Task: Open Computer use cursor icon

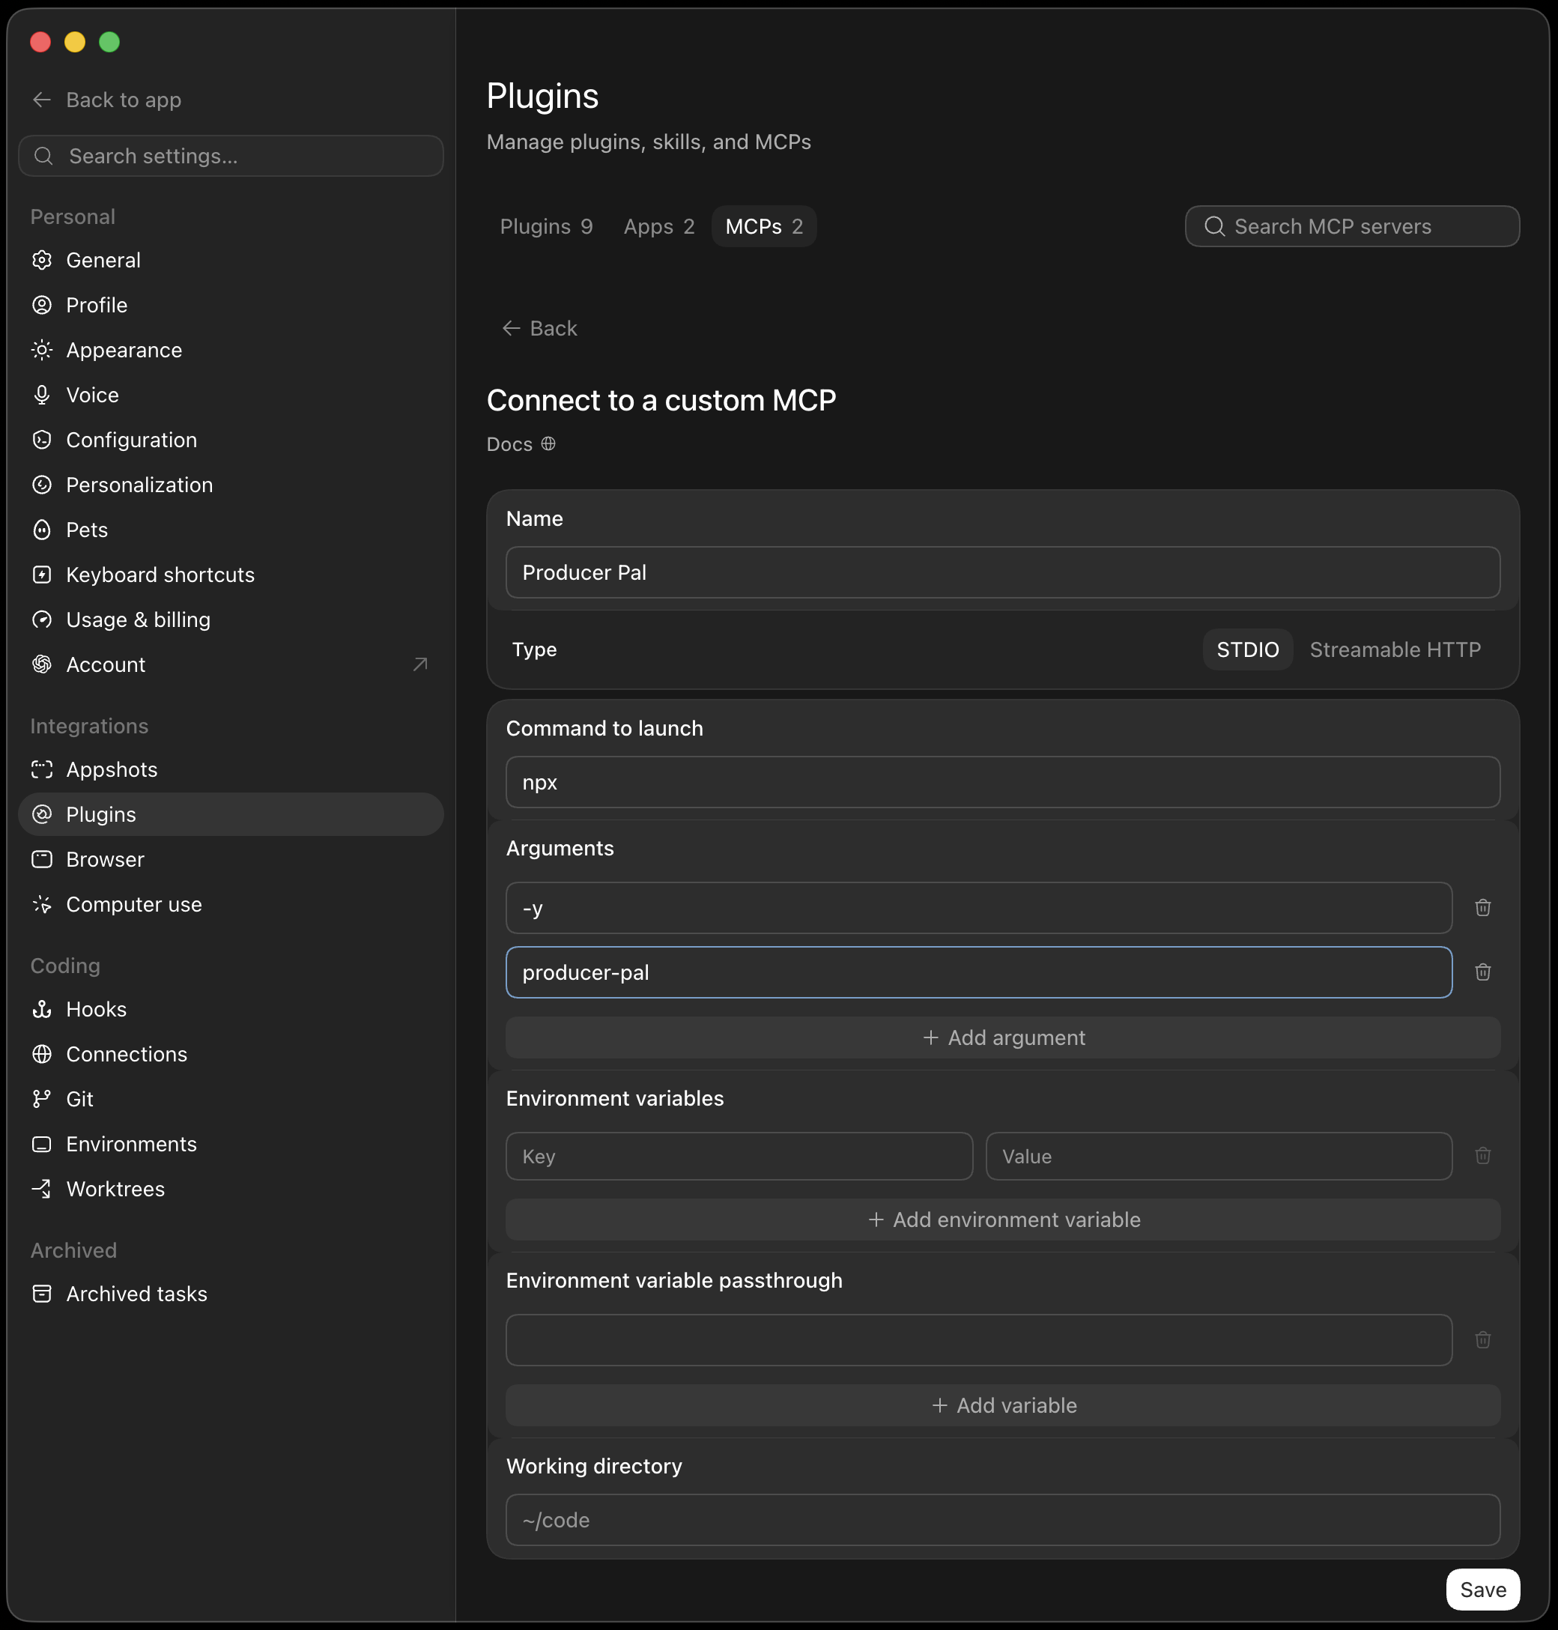Action: click(41, 904)
